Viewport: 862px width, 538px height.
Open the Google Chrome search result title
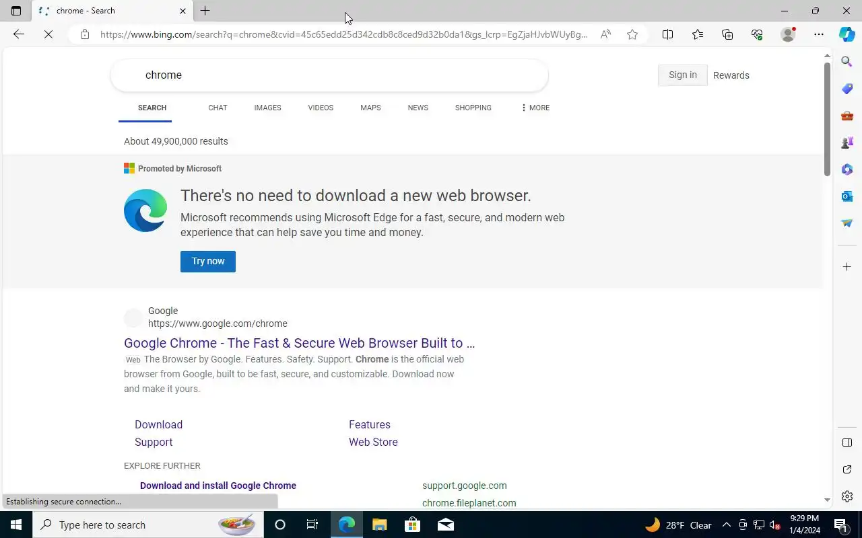[299, 343]
